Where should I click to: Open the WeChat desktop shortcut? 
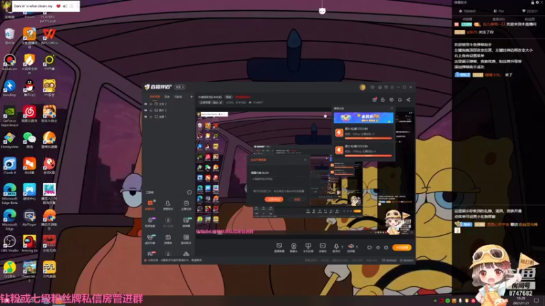29,140
